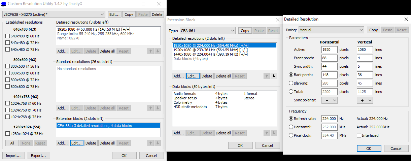This screenshot has width=411, height=161.
Task: Check the 1280x1024 @ 75 Hz resolution
Action: pos(8,134)
